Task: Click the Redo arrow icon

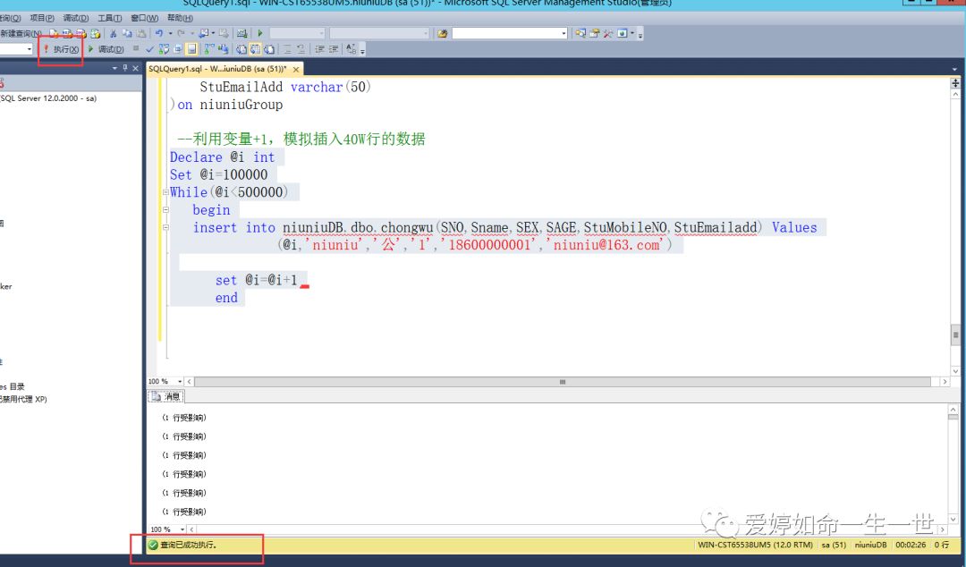Action: (181, 33)
